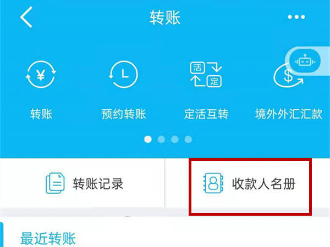Screen dimensions: 330x247
Task: Tap the payee address book icon
Action: coord(213,183)
